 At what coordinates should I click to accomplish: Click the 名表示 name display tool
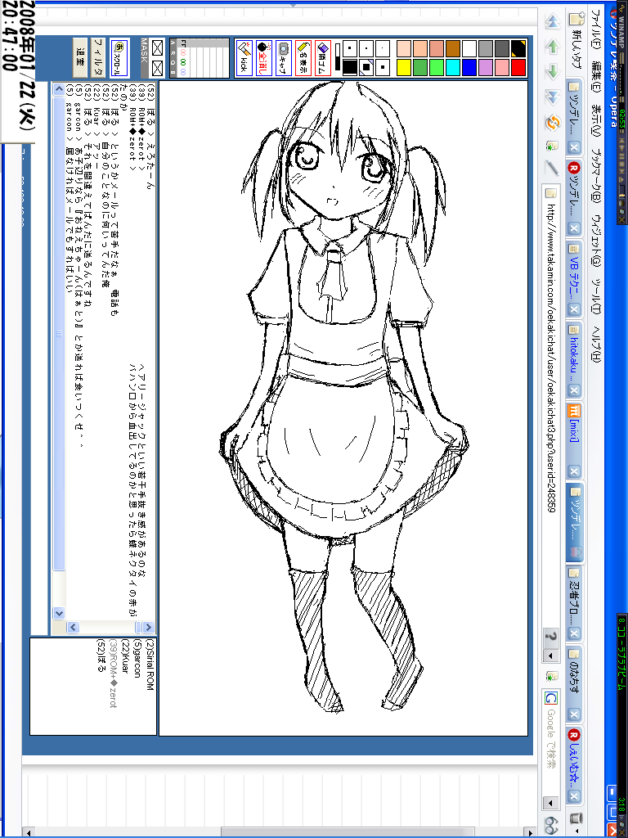pyautogui.click(x=303, y=57)
